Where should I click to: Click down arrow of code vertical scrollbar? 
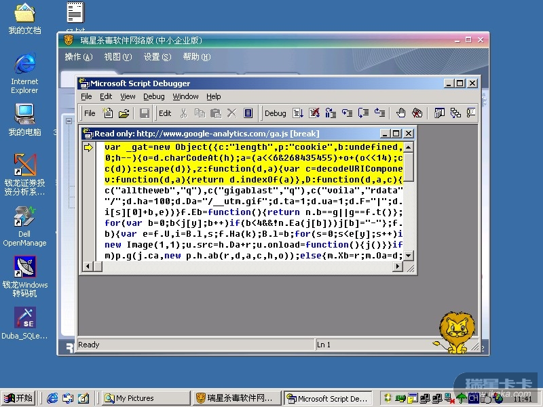[409, 256]
